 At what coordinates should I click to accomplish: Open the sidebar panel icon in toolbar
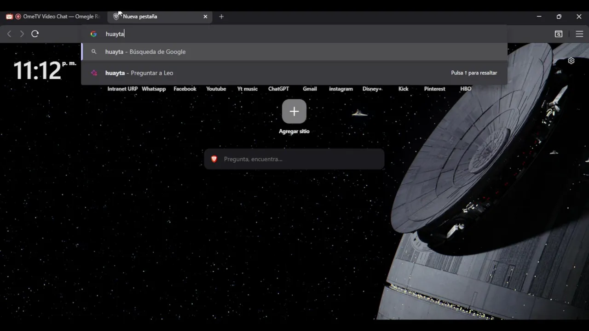[x=559, y=34]
